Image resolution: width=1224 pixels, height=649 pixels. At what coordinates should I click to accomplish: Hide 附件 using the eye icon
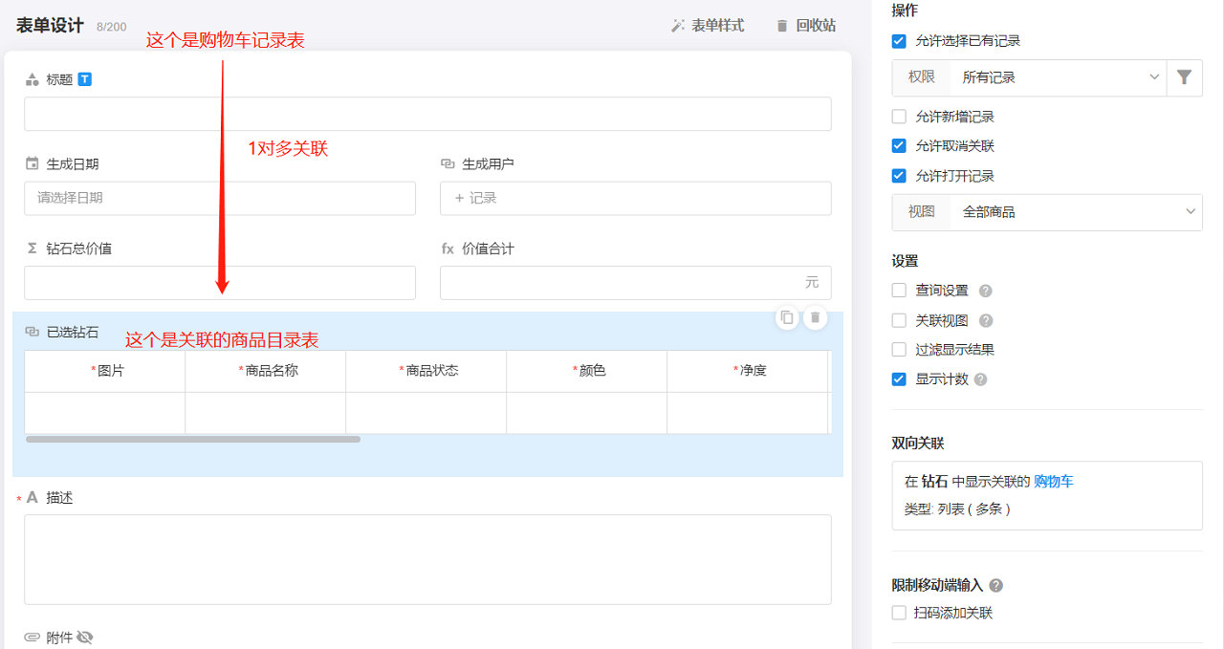coord(84,635)
